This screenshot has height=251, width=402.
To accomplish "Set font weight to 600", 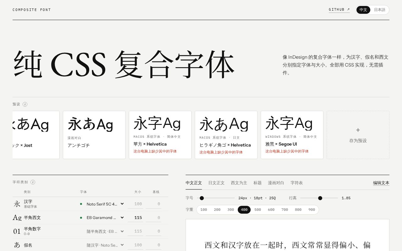I will (x=271, y=210).
